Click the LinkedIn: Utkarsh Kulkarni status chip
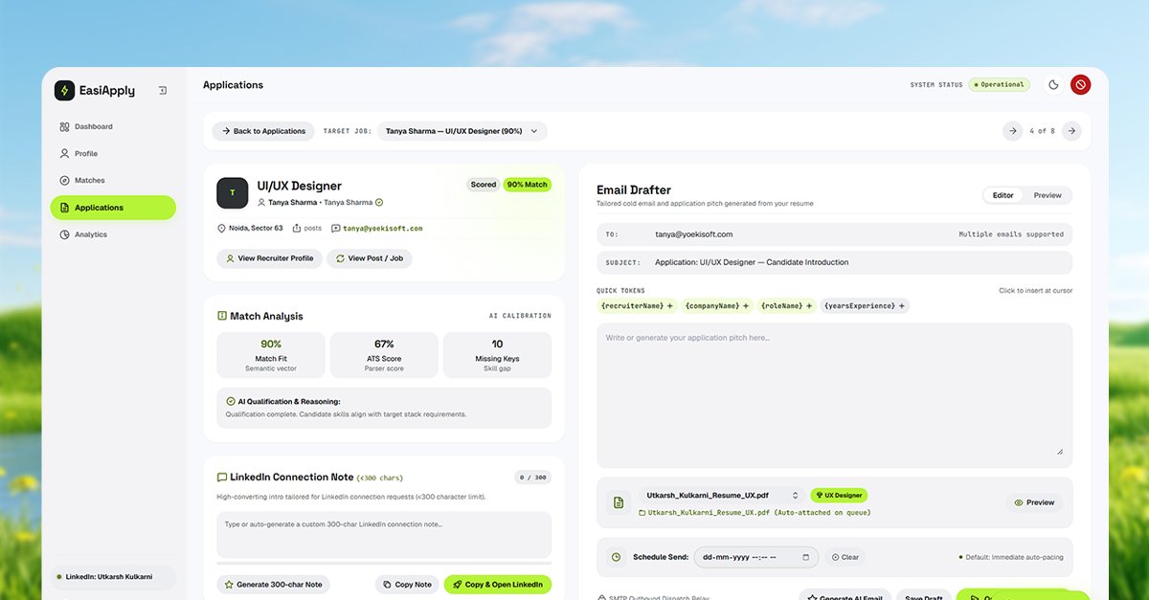1149x600 pixels. pos(113,577)
